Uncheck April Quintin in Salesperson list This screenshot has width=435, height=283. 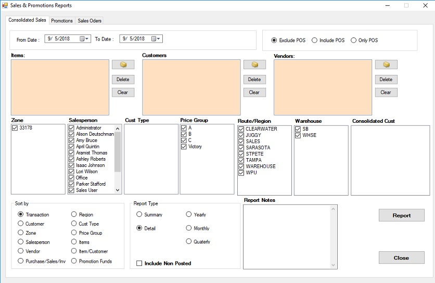pyautogui.click(x=72, y=147)
